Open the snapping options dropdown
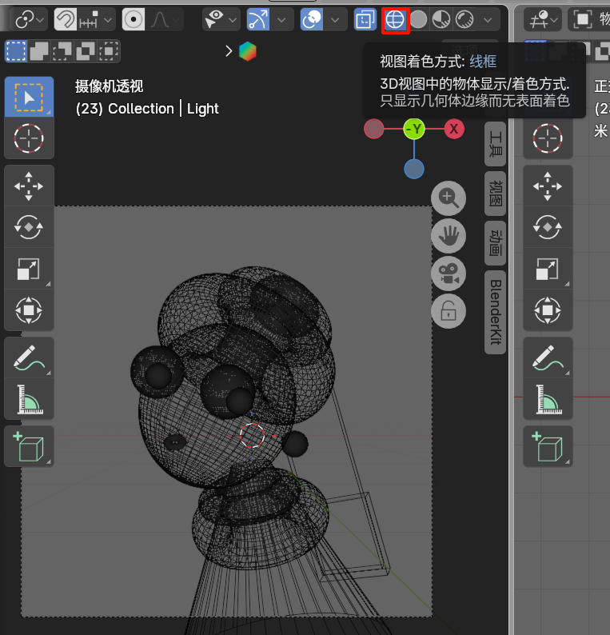Image resolution: width=610 pixels, height=635 pixels. coord(97,20)
